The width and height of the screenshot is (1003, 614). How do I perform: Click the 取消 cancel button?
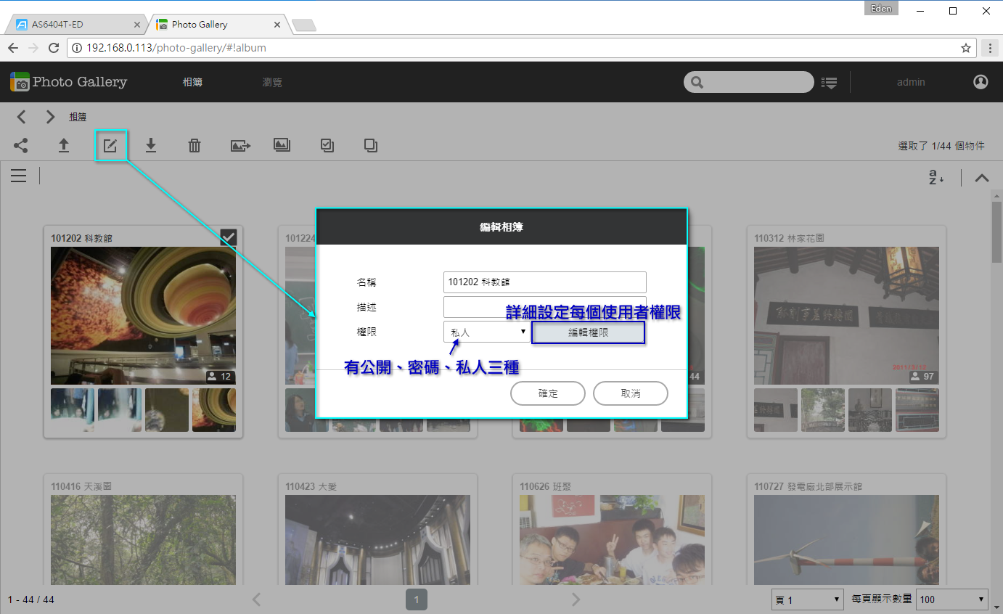click(x=631, y=393)
